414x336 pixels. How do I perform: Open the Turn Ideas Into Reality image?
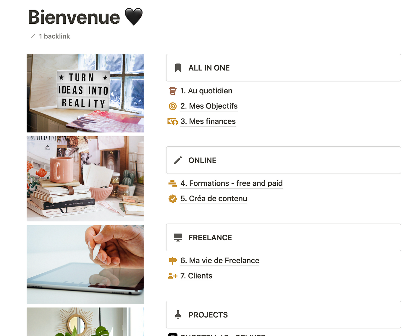pyautogui.click(x=85, y=93)
